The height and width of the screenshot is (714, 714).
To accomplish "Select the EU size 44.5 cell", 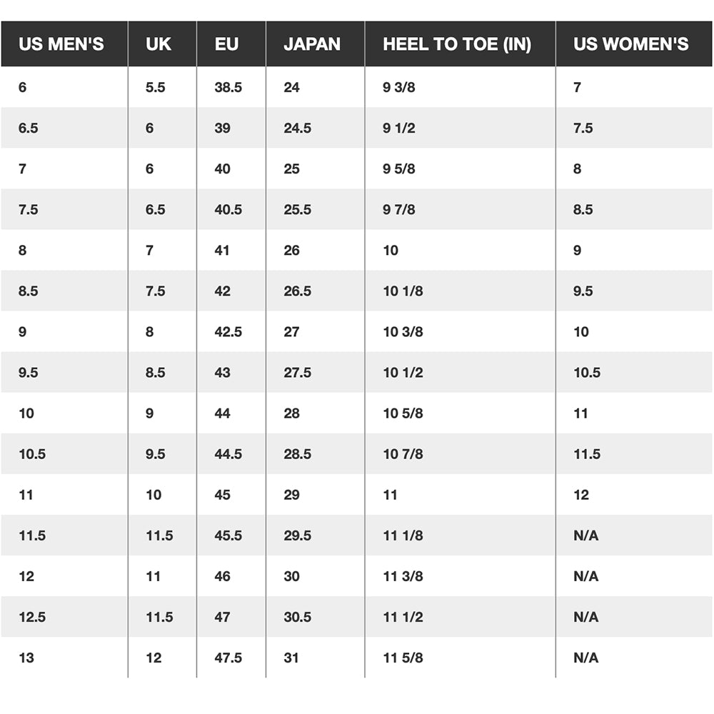I will [x=228, y=454].
